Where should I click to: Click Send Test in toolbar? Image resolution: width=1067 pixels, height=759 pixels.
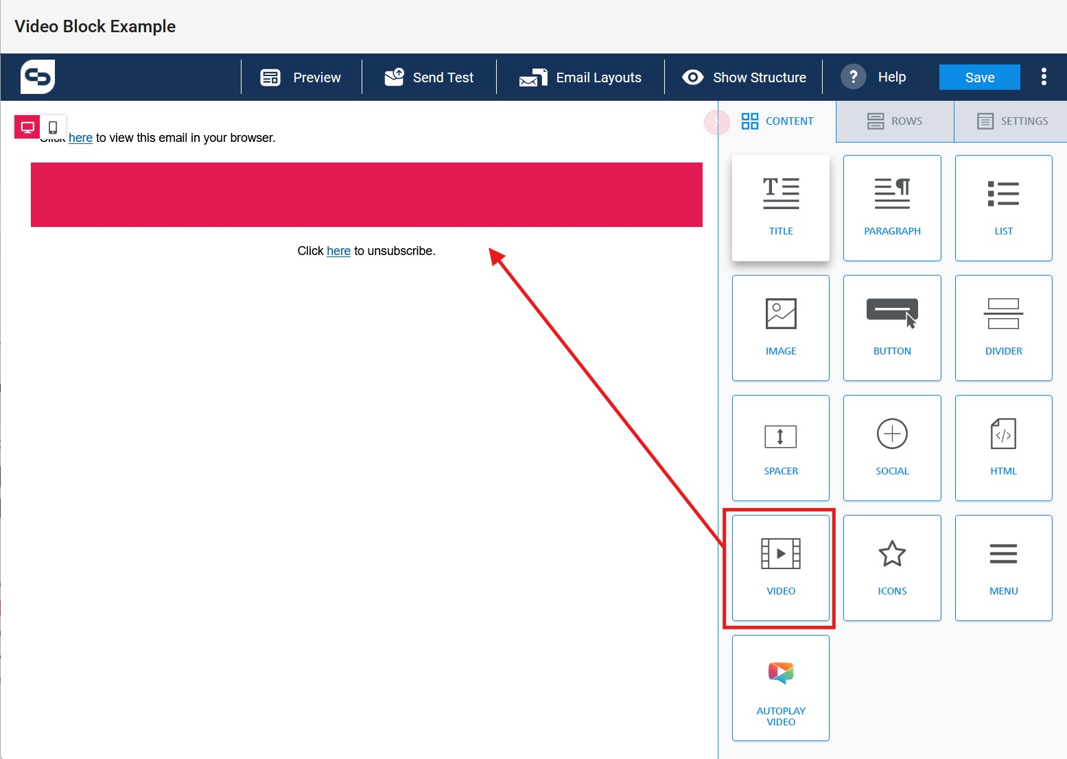pyautogui.click(x=429, y=77)
